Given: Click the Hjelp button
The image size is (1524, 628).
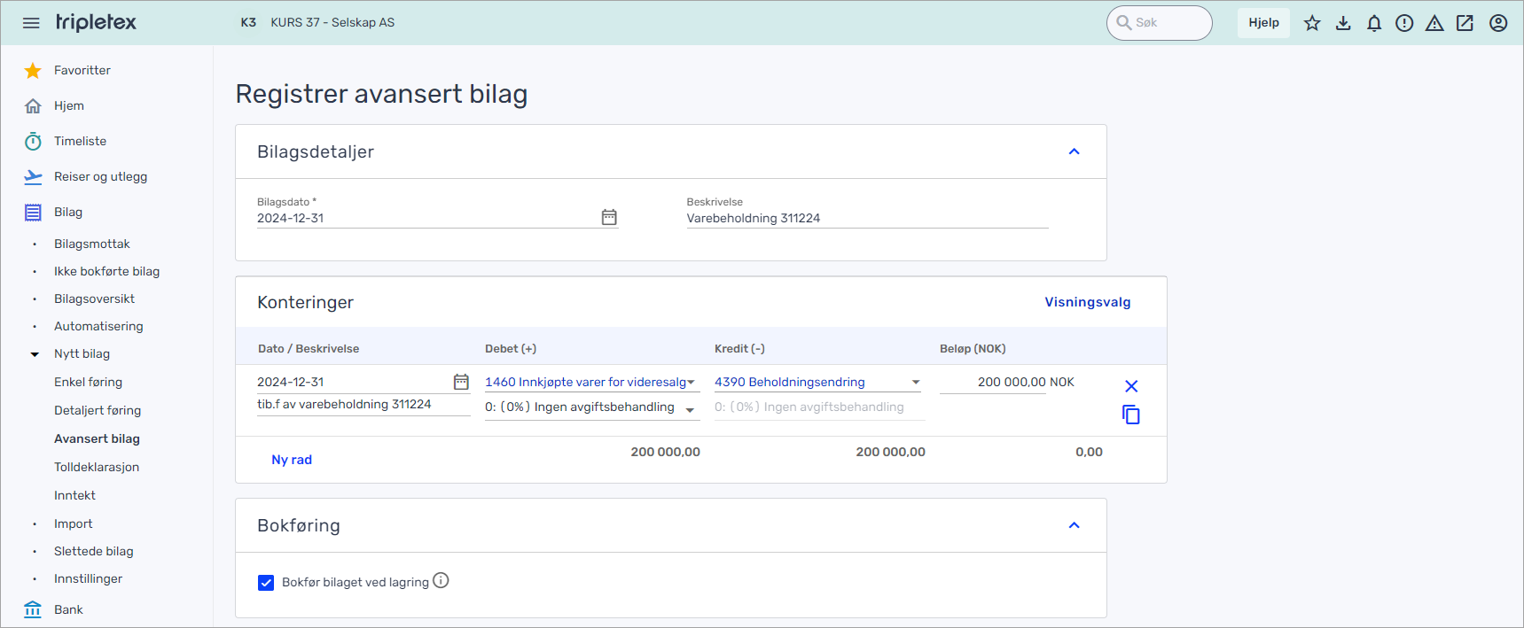Looking at the screenshot, I should click(x=1263, y=23).
